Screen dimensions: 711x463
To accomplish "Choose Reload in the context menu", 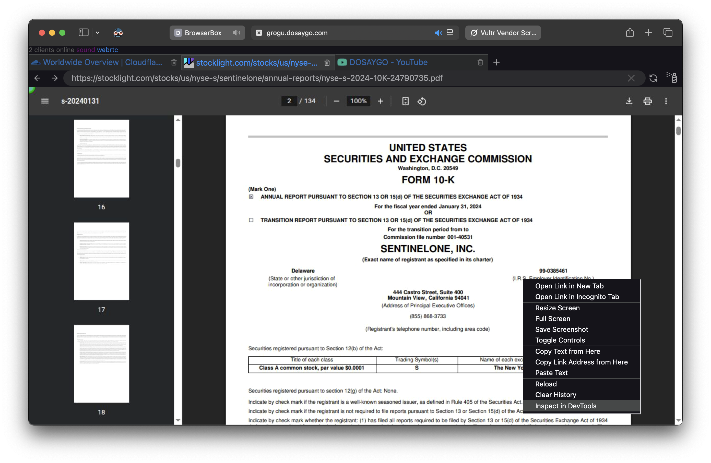I will coord(582,384).
